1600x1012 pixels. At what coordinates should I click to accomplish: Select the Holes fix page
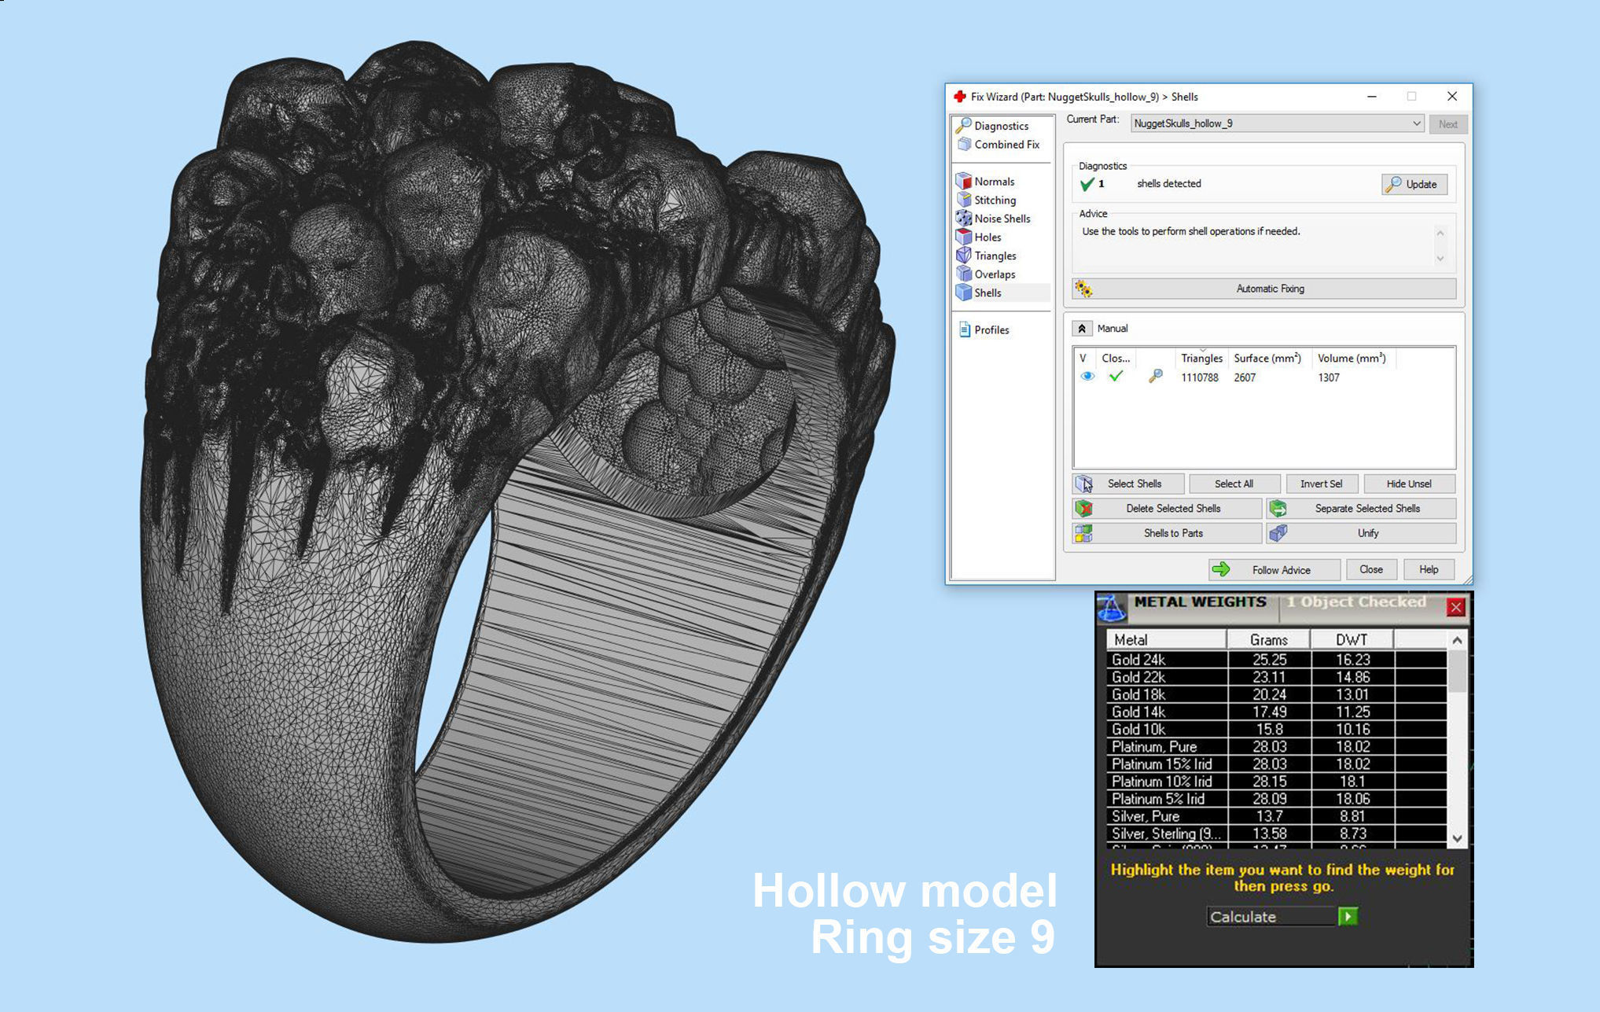tap(987, 237)
